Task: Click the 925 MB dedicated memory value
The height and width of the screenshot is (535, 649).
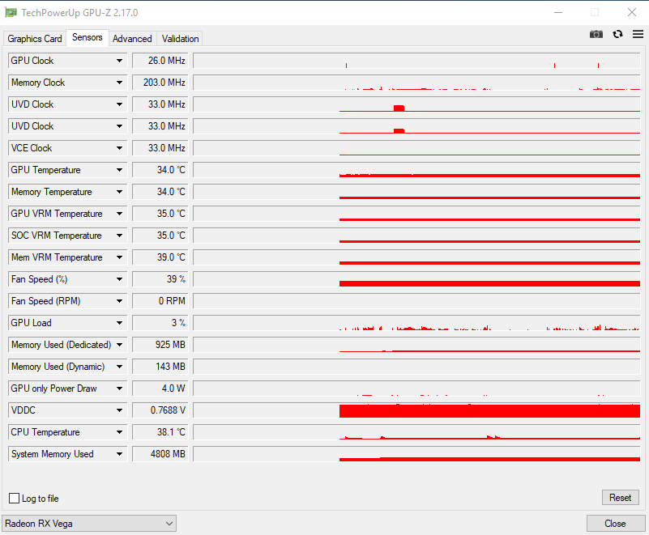Action: tap(160, 345)
